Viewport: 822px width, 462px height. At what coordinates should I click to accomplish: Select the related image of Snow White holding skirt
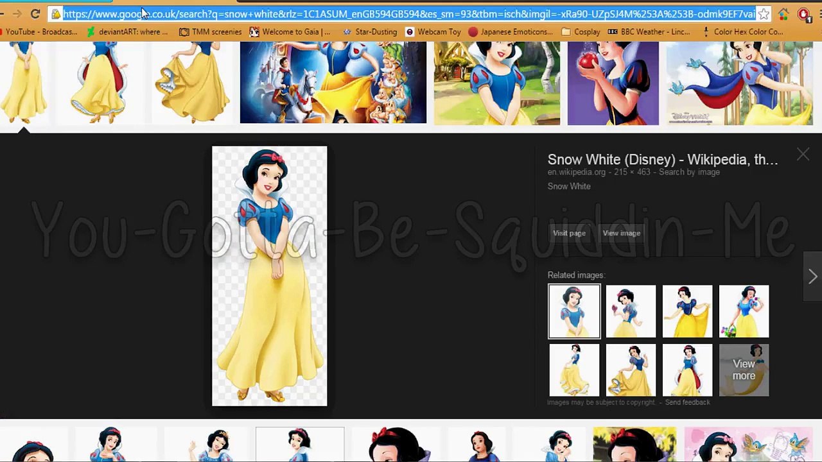(x=687, y=311)
